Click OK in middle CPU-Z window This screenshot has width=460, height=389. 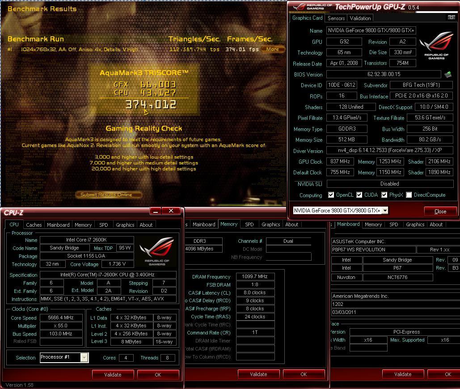[x=304, y=374]
